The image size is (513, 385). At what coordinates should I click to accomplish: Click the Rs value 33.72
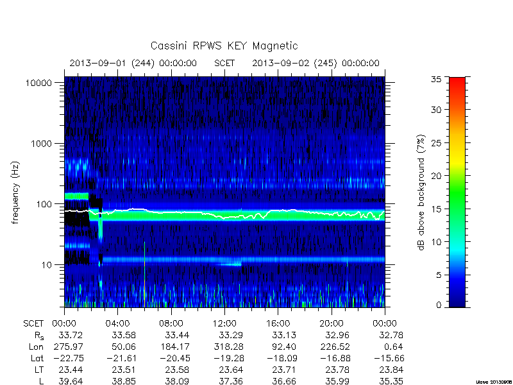[71, 335]
